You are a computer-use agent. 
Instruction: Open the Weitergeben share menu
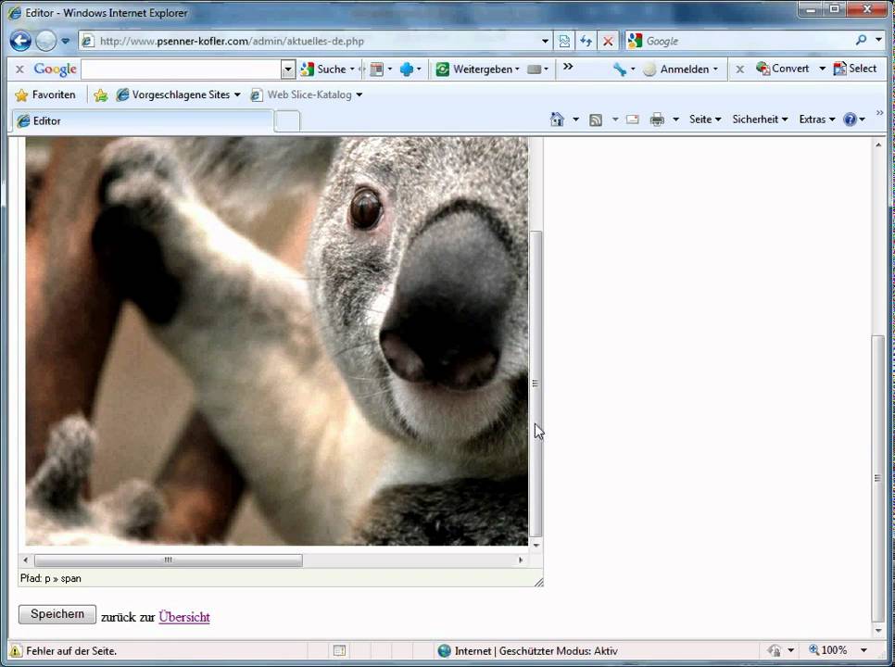click(x=477, y=69)
